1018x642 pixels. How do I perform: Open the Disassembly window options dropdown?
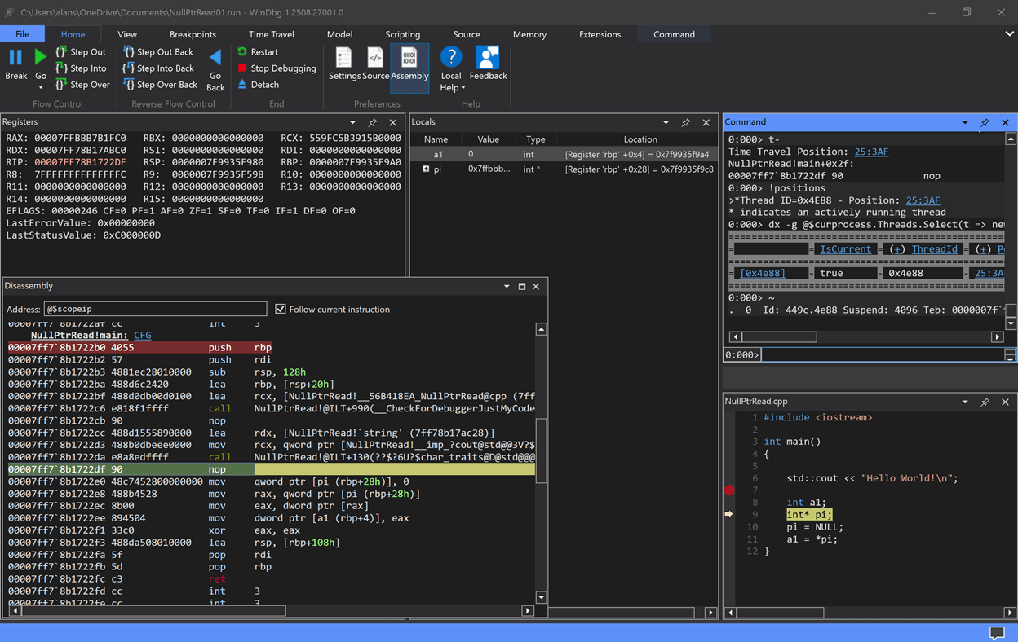click(507, 287)
